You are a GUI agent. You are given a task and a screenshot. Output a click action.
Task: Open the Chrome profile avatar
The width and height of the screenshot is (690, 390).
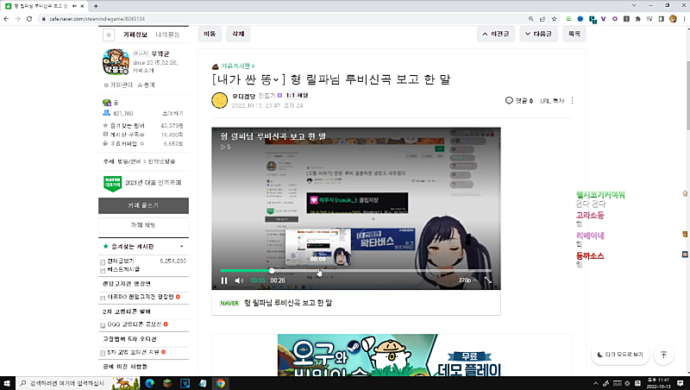673,19
